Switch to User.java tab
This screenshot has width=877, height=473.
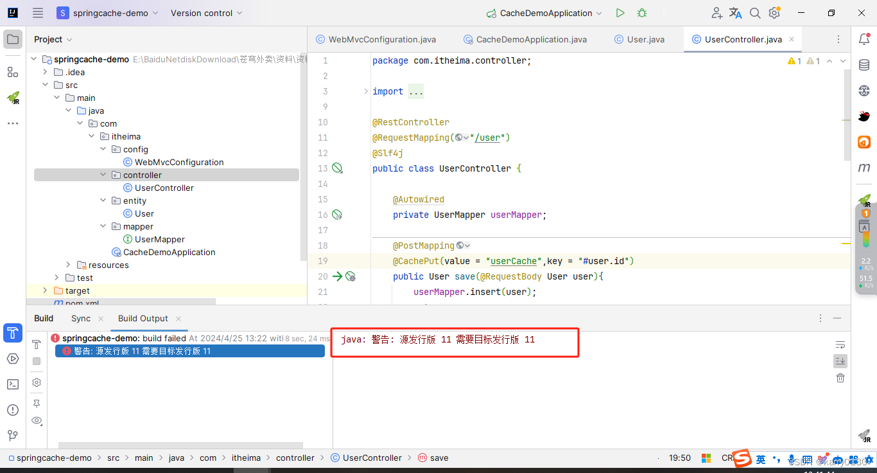point(639,39)
